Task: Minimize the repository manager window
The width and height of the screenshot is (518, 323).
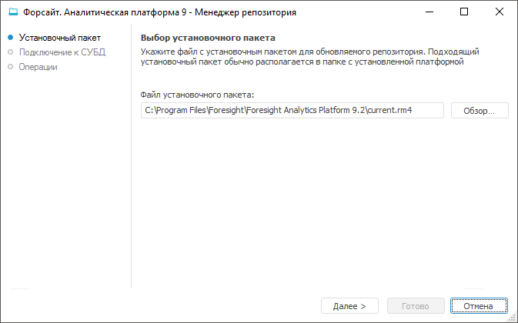Action: pos(428,12)
